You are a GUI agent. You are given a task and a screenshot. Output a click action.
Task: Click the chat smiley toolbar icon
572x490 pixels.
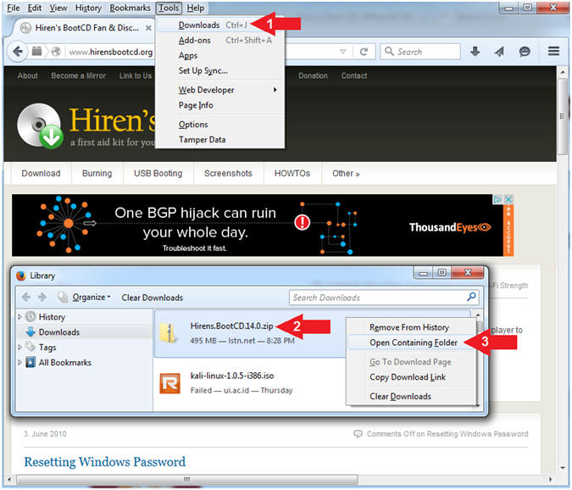525,52
